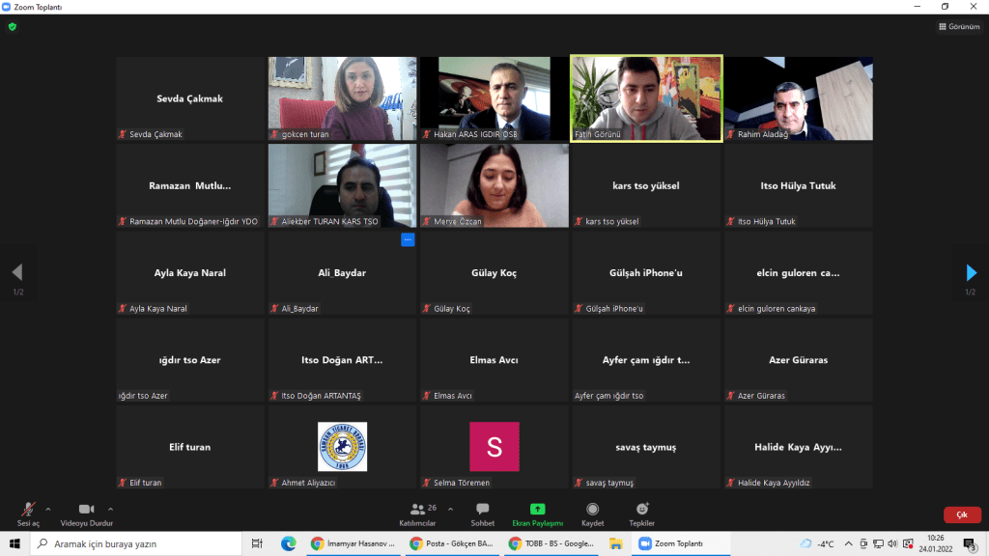Click the green encryption shield icon
The image size is (989, 556).
(13, 27)
